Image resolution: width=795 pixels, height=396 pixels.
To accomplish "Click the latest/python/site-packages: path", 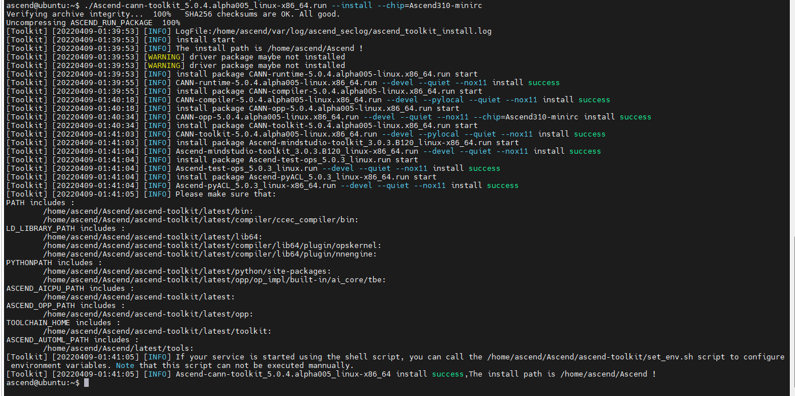I will 187,271.
